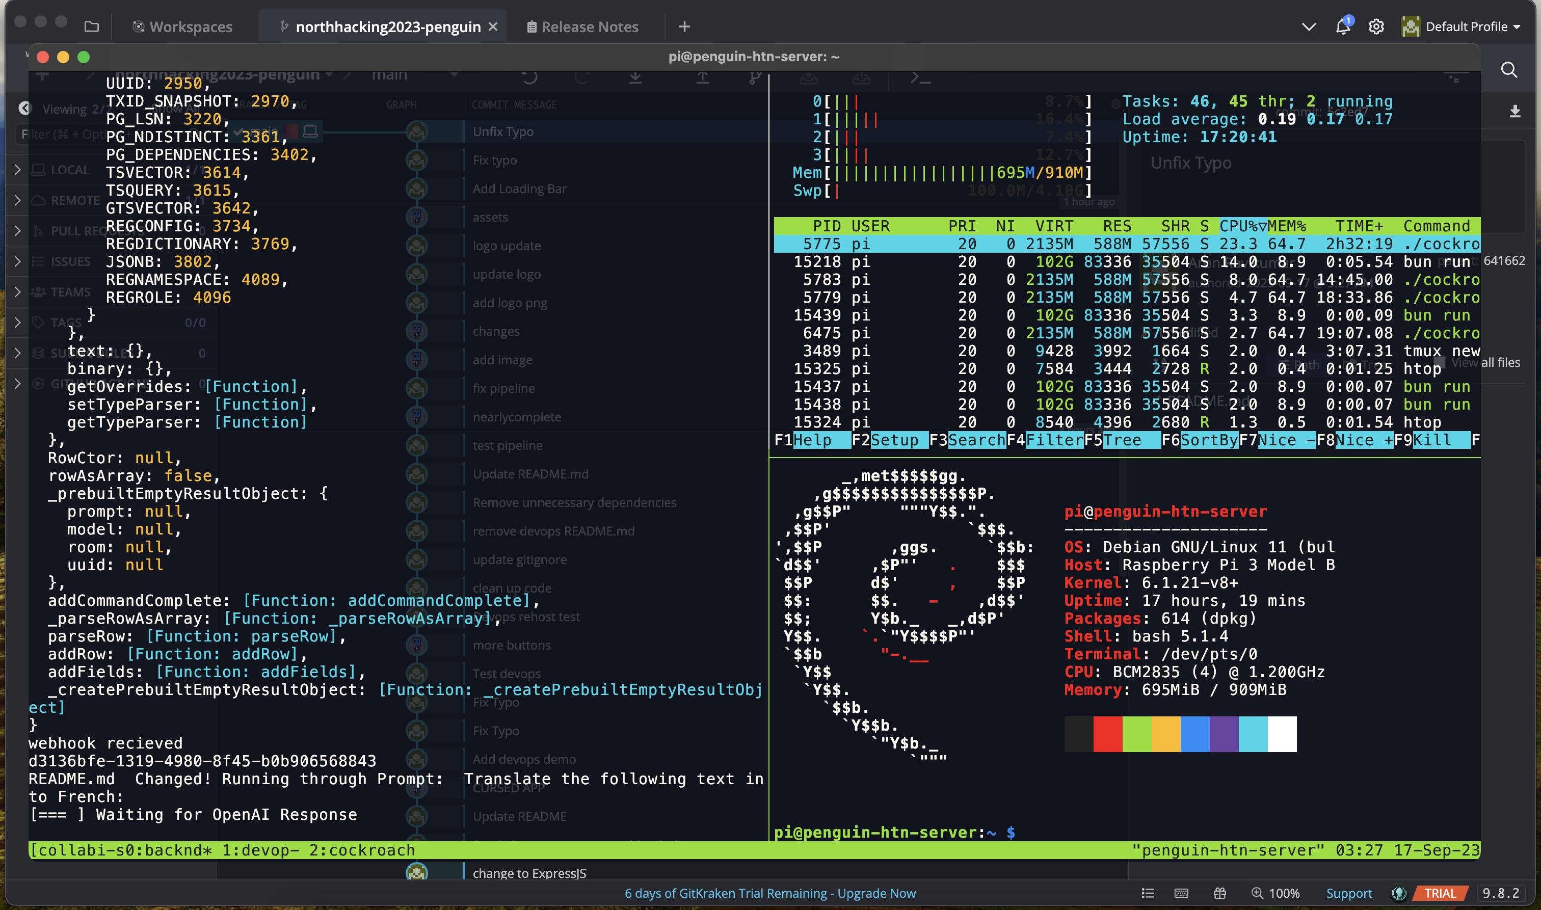Click the GitKraken trial Upgrade Now link
Viewport: 1541px width, 910px height.
coord(876,893)
